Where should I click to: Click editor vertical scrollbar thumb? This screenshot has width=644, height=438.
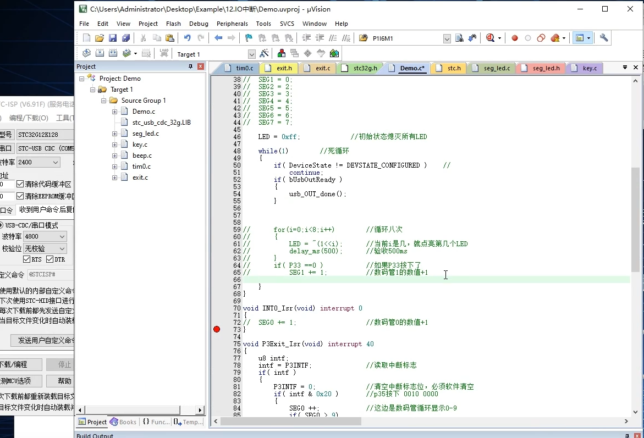click(635, 220)
